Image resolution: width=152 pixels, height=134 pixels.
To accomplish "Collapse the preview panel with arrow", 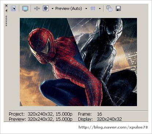I will pos(6,11).
